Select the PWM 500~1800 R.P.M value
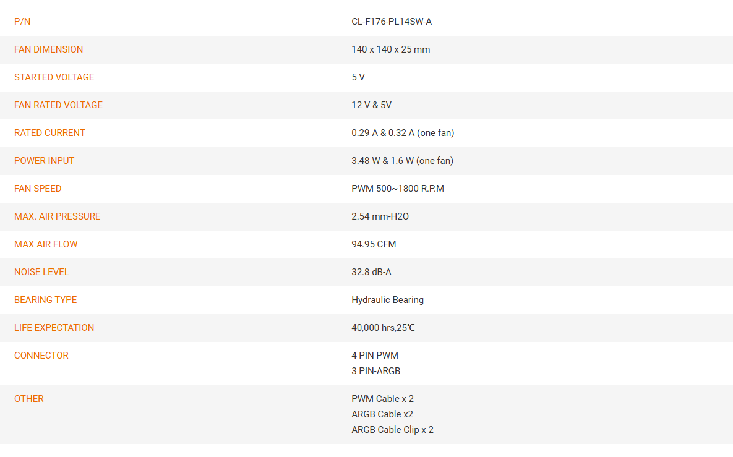Image resolution: width=733 pixels, height=457 pixels. coord(397,189)
